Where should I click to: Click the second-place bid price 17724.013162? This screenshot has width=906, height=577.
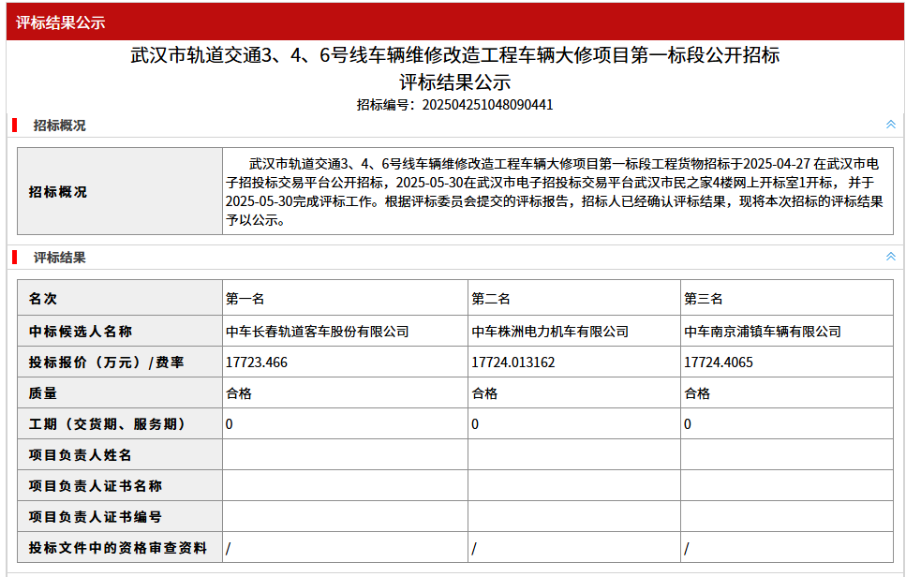pos(513,362)
